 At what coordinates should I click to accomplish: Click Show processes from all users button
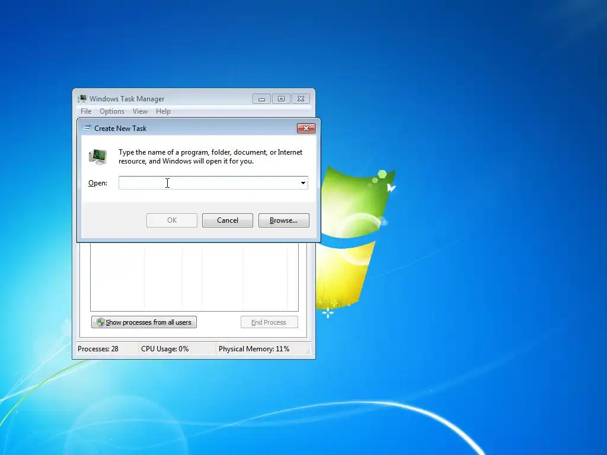coord(144,322)
